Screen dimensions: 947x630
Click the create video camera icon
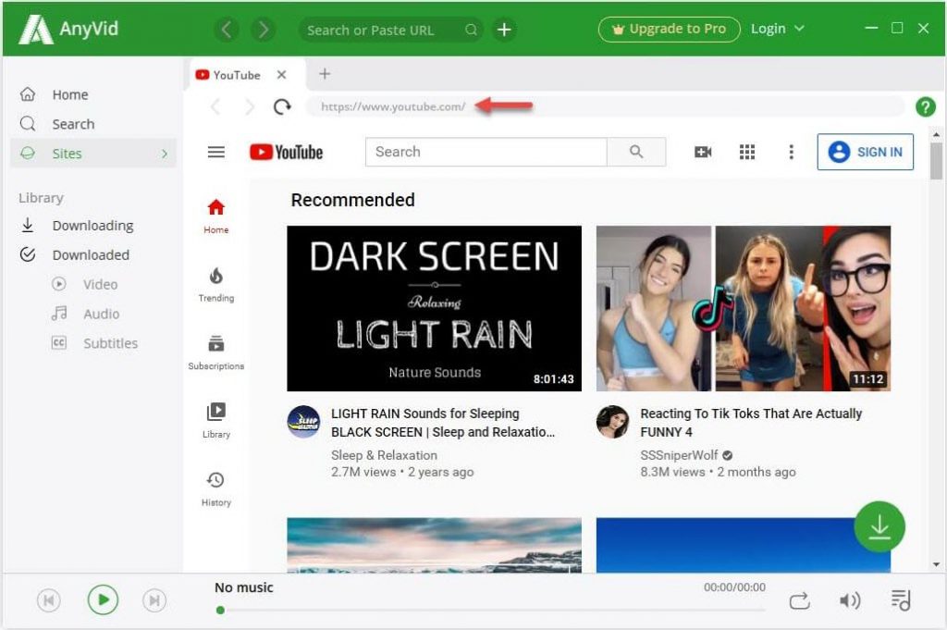(703, 153)
